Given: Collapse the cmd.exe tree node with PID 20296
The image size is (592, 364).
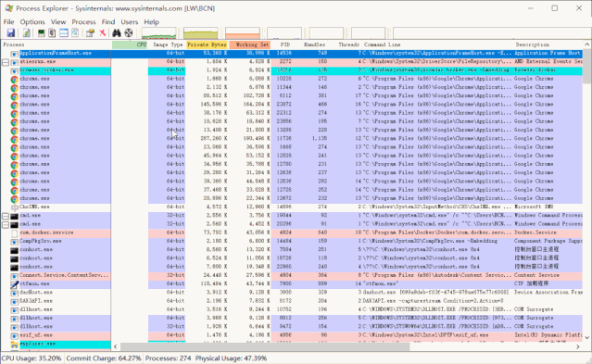Looking at the screenshot, I should [x=6, y=225].
